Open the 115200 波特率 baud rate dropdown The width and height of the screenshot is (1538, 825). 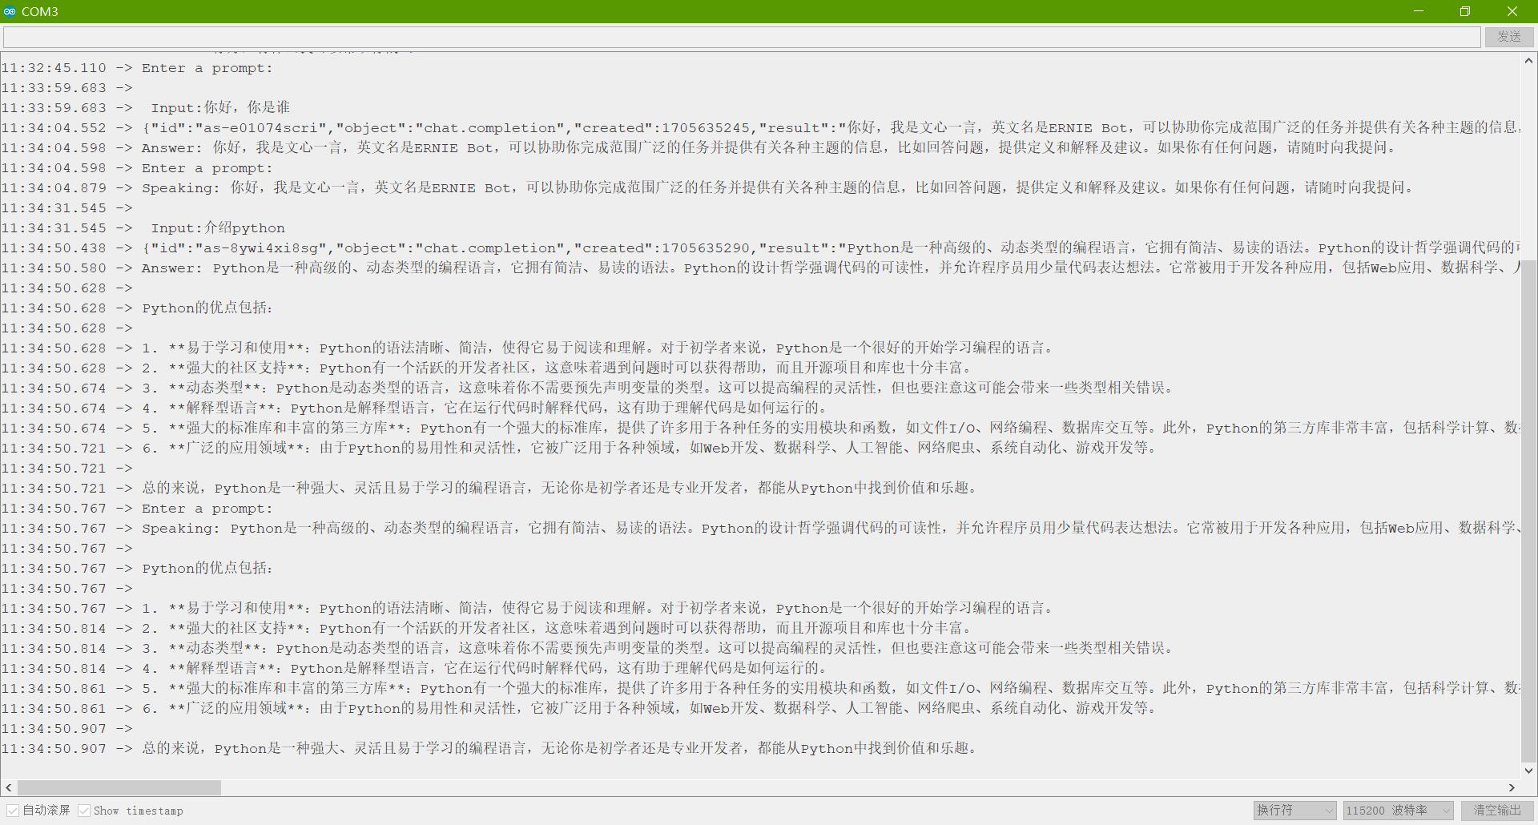coord(1399,811)
